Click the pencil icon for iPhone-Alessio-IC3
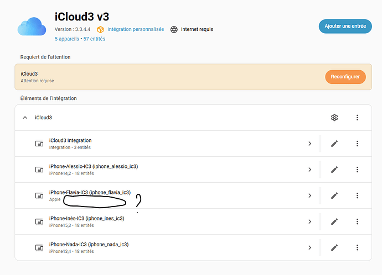382x275 pixels. pos(334,170)
